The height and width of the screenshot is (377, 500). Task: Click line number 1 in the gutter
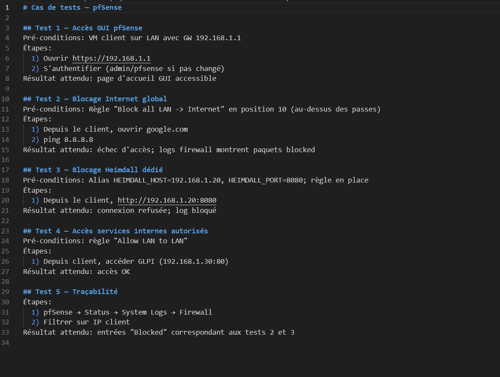(x=7, y=8)
